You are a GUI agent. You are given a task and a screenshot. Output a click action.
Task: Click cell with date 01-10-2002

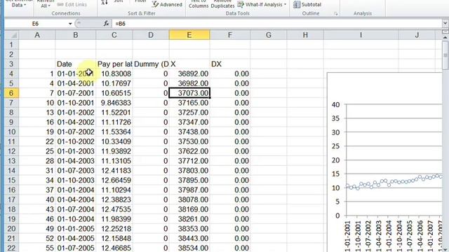tap(75, 141)
